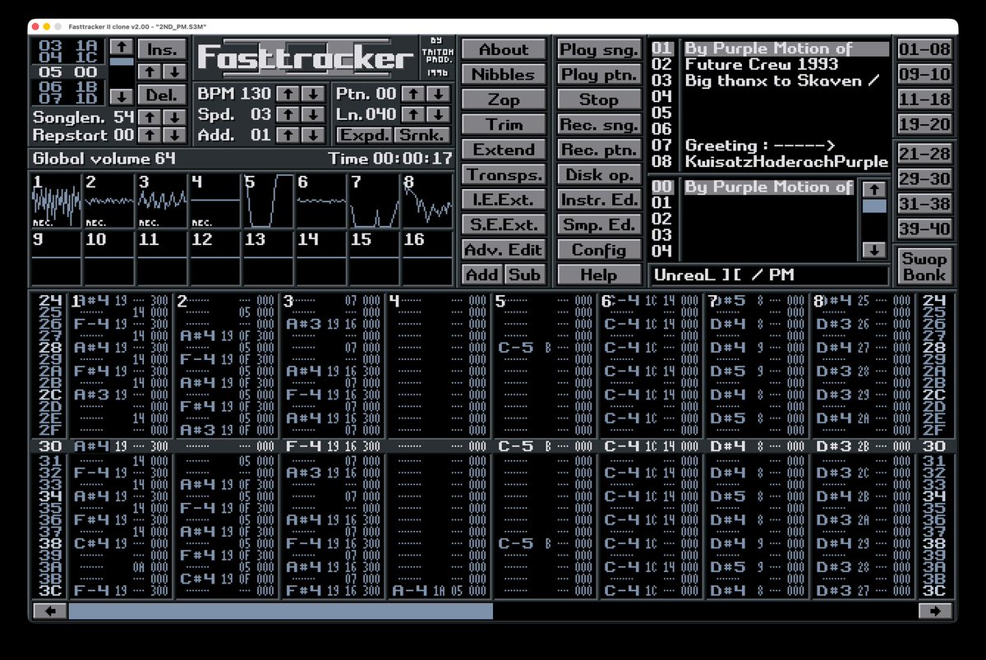Screen dimensions: 986x660
Task: Open Disk op. file browser
Action: (x=599, y=174)
